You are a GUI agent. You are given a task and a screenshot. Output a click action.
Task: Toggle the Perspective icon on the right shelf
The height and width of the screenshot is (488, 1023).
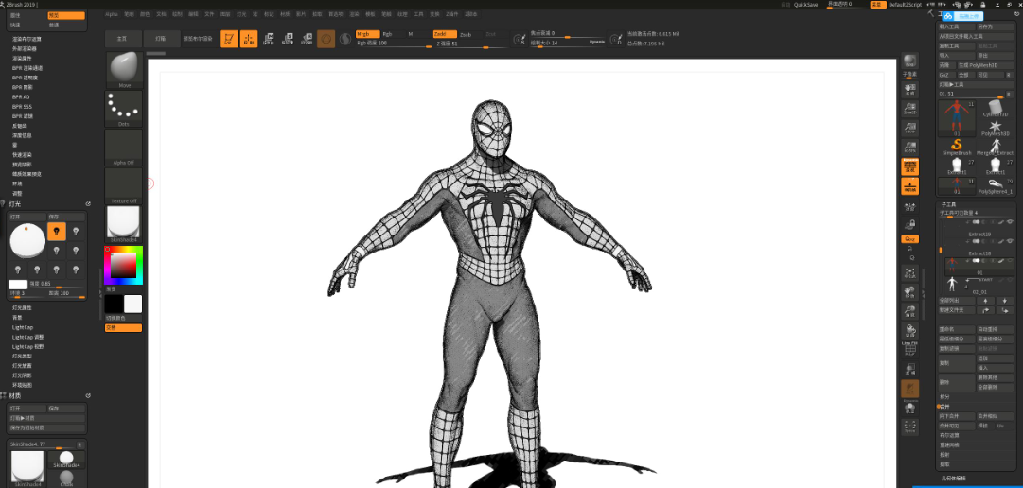click(x=910, y=167)
